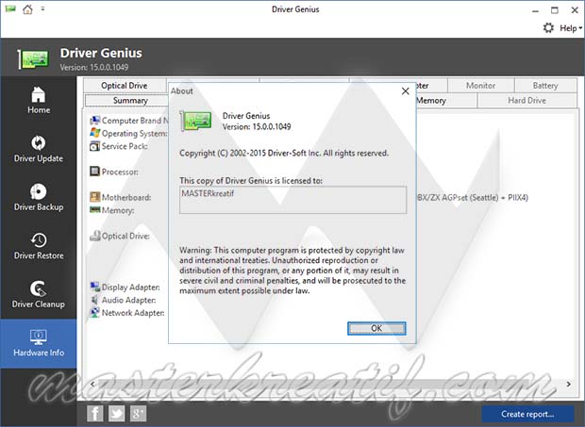
Task: Click OK in the About dialog
Action: [x=376, y=328]
